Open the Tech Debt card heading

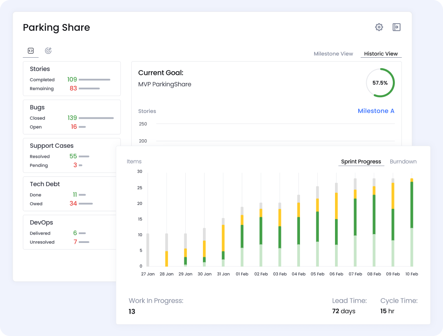(45, 184)
